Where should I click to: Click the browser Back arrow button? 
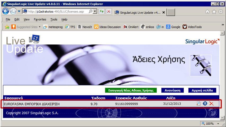pos(6,11)
